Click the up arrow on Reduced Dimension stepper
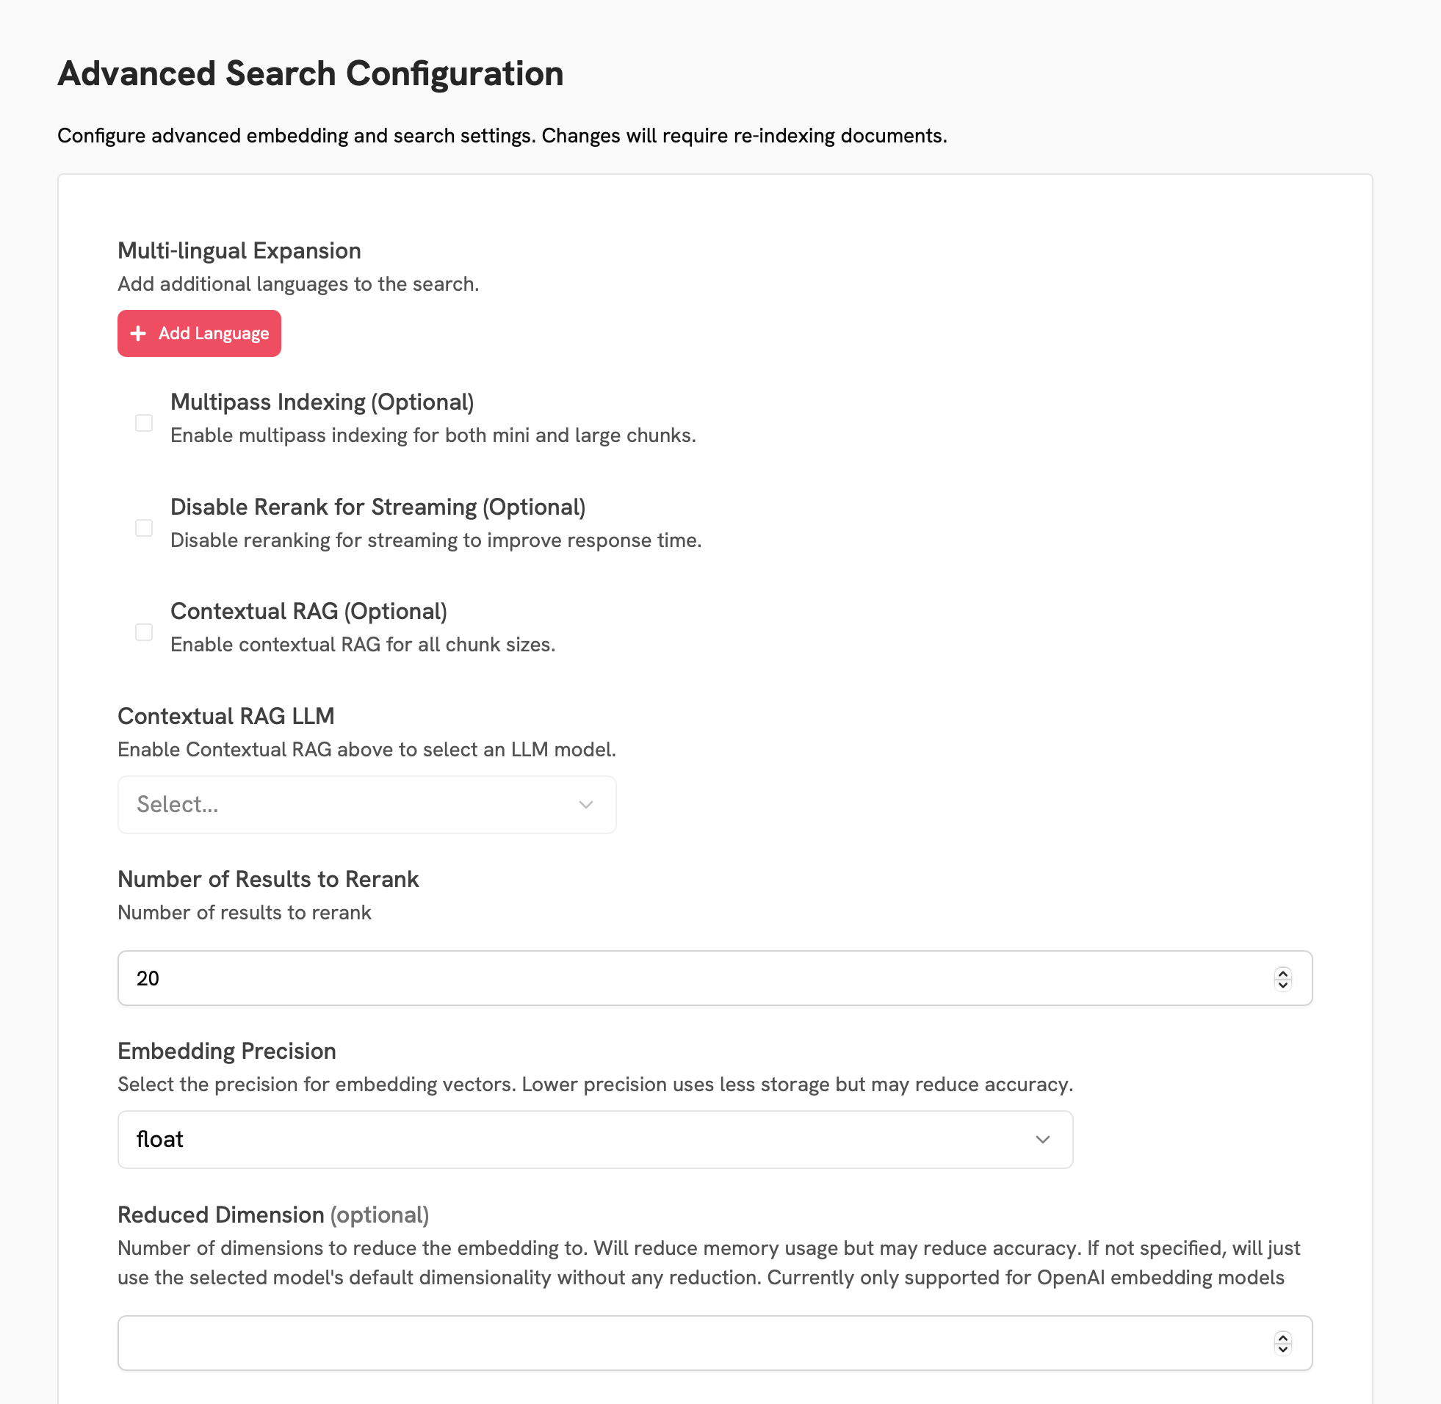Viewport: 1441px width, 1404px height. point(1283,1338)
